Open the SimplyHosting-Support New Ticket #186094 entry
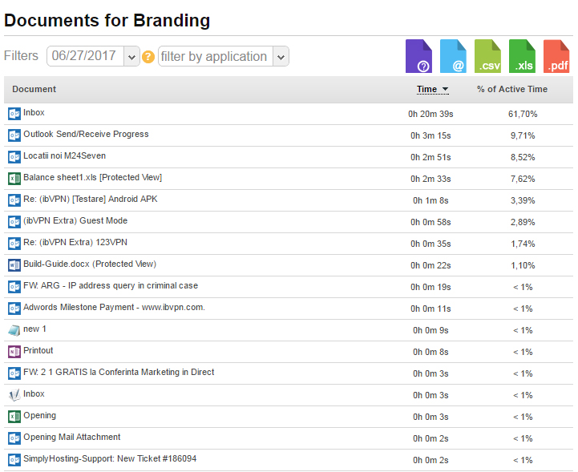 click(110, 459)
